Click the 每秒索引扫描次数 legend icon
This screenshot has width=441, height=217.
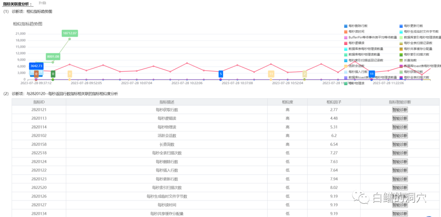(401, 54)
